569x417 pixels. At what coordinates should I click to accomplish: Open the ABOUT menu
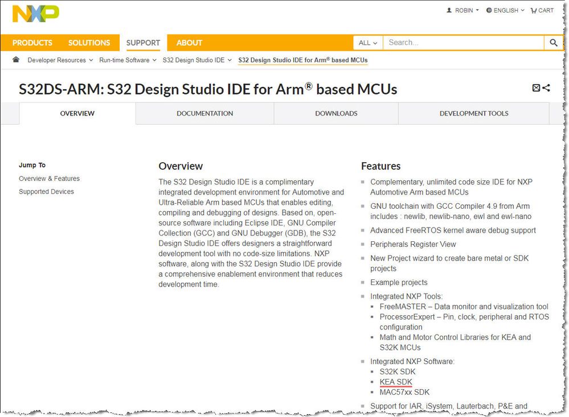[189, 43]
